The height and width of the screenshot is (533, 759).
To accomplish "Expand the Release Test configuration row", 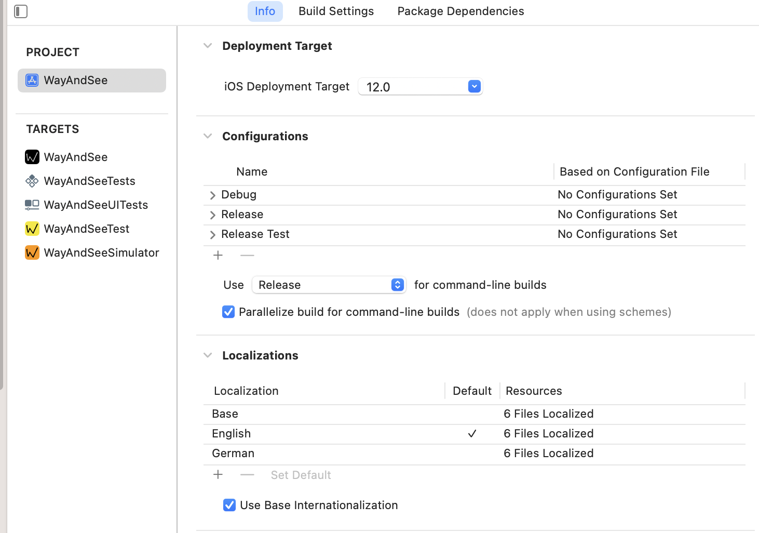I will (x=212, y=235).
